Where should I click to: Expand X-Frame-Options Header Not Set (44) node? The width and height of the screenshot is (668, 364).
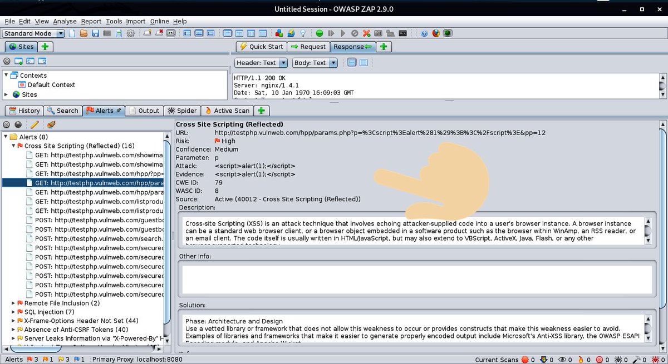14,321
